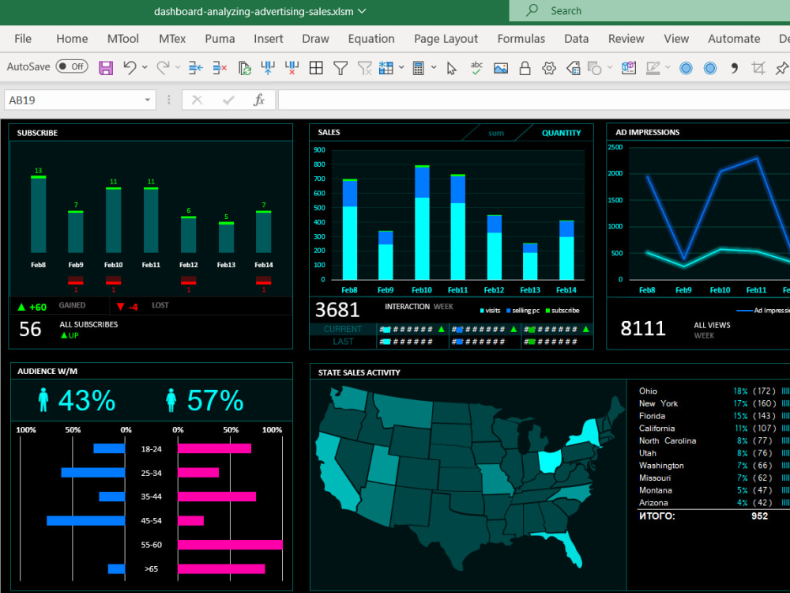Open the workbook title dropdown
The image size is (790, 593).
363,12
